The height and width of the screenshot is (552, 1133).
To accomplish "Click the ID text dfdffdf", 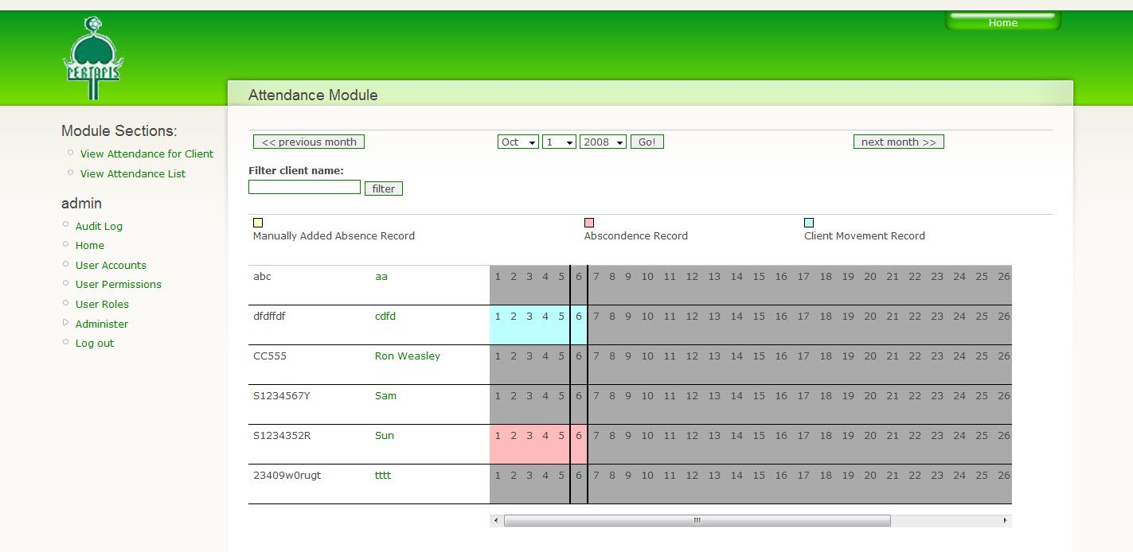I will coord(269,316).
